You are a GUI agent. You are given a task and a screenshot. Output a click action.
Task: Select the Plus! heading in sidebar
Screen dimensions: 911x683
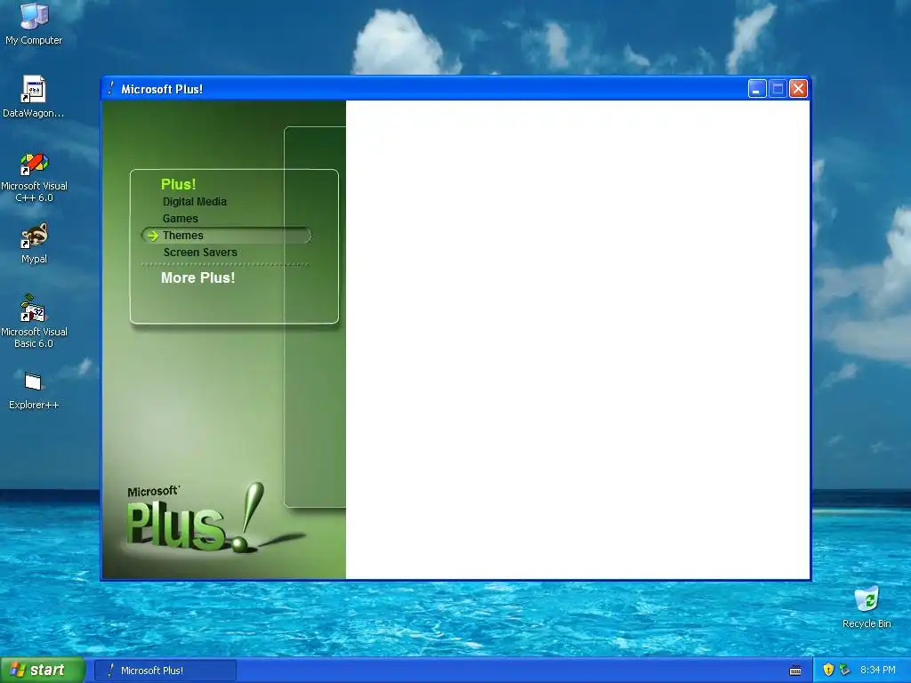pyautogui.click(x=178, y=184)
